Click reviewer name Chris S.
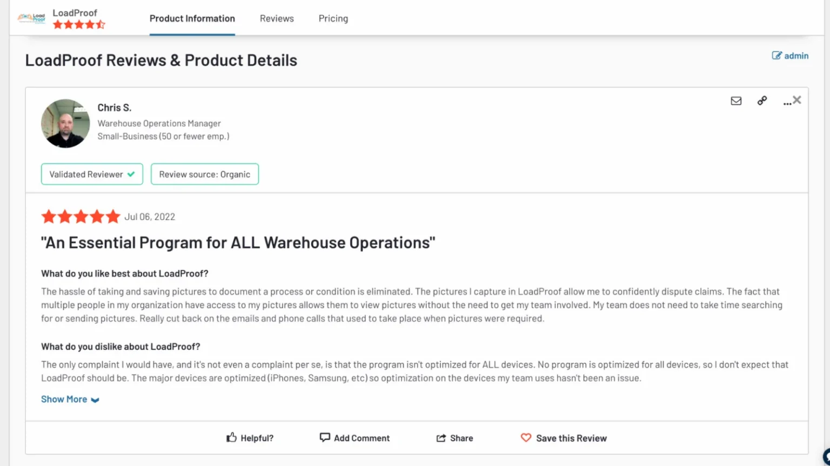Viewport: 830px width, 466px height. coord(115,107)
